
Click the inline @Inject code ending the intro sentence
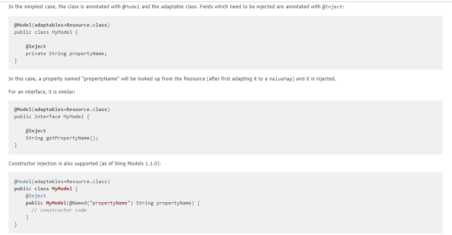332,7
